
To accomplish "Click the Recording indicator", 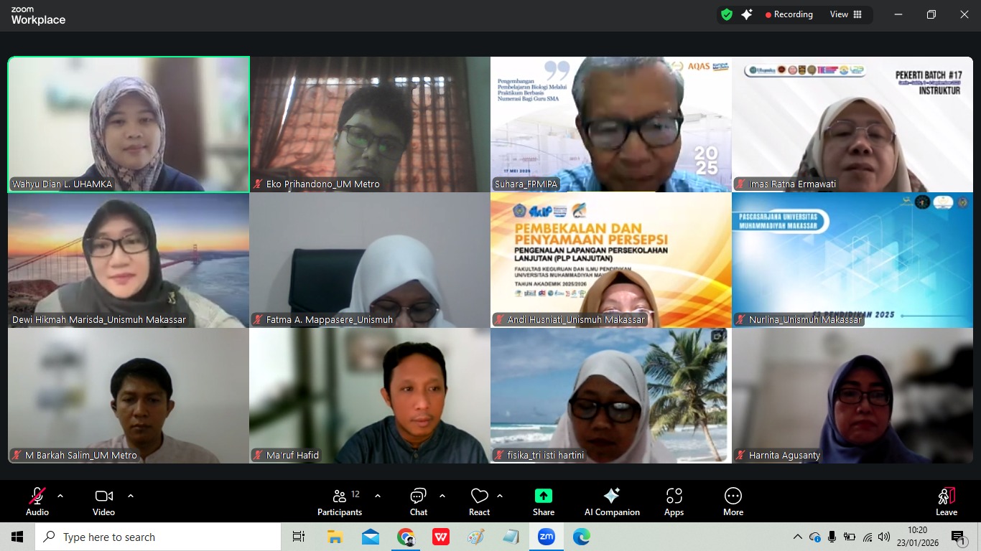I will [789, 14].
